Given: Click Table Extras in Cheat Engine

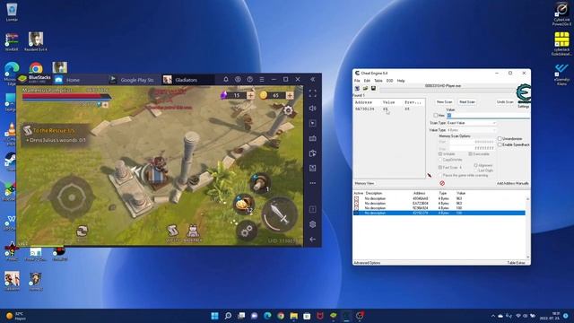Looking at the screenshot, I should point(517,263).
